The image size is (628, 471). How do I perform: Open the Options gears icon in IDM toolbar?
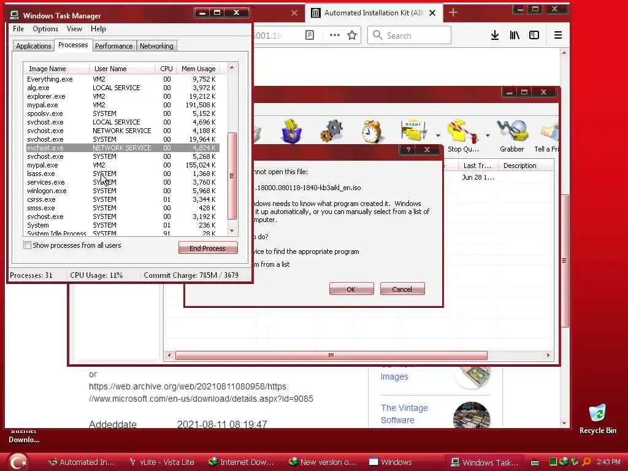(332, 131)
